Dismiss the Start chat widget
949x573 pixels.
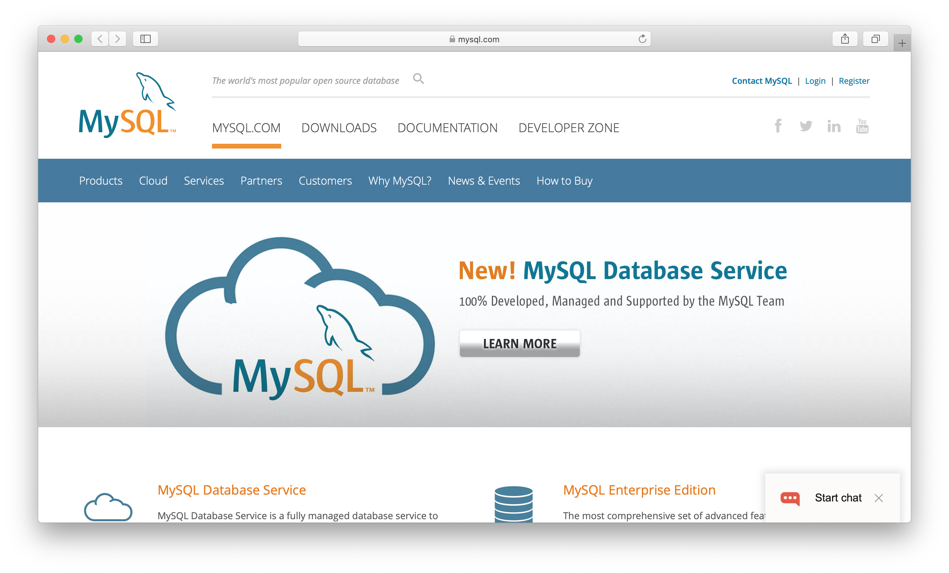pos(878,498)
